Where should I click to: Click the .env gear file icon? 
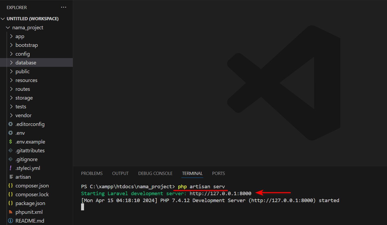11,133
